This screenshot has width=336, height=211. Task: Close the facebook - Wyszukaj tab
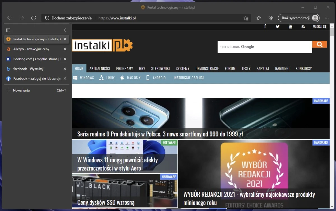[x=65, y=69]
